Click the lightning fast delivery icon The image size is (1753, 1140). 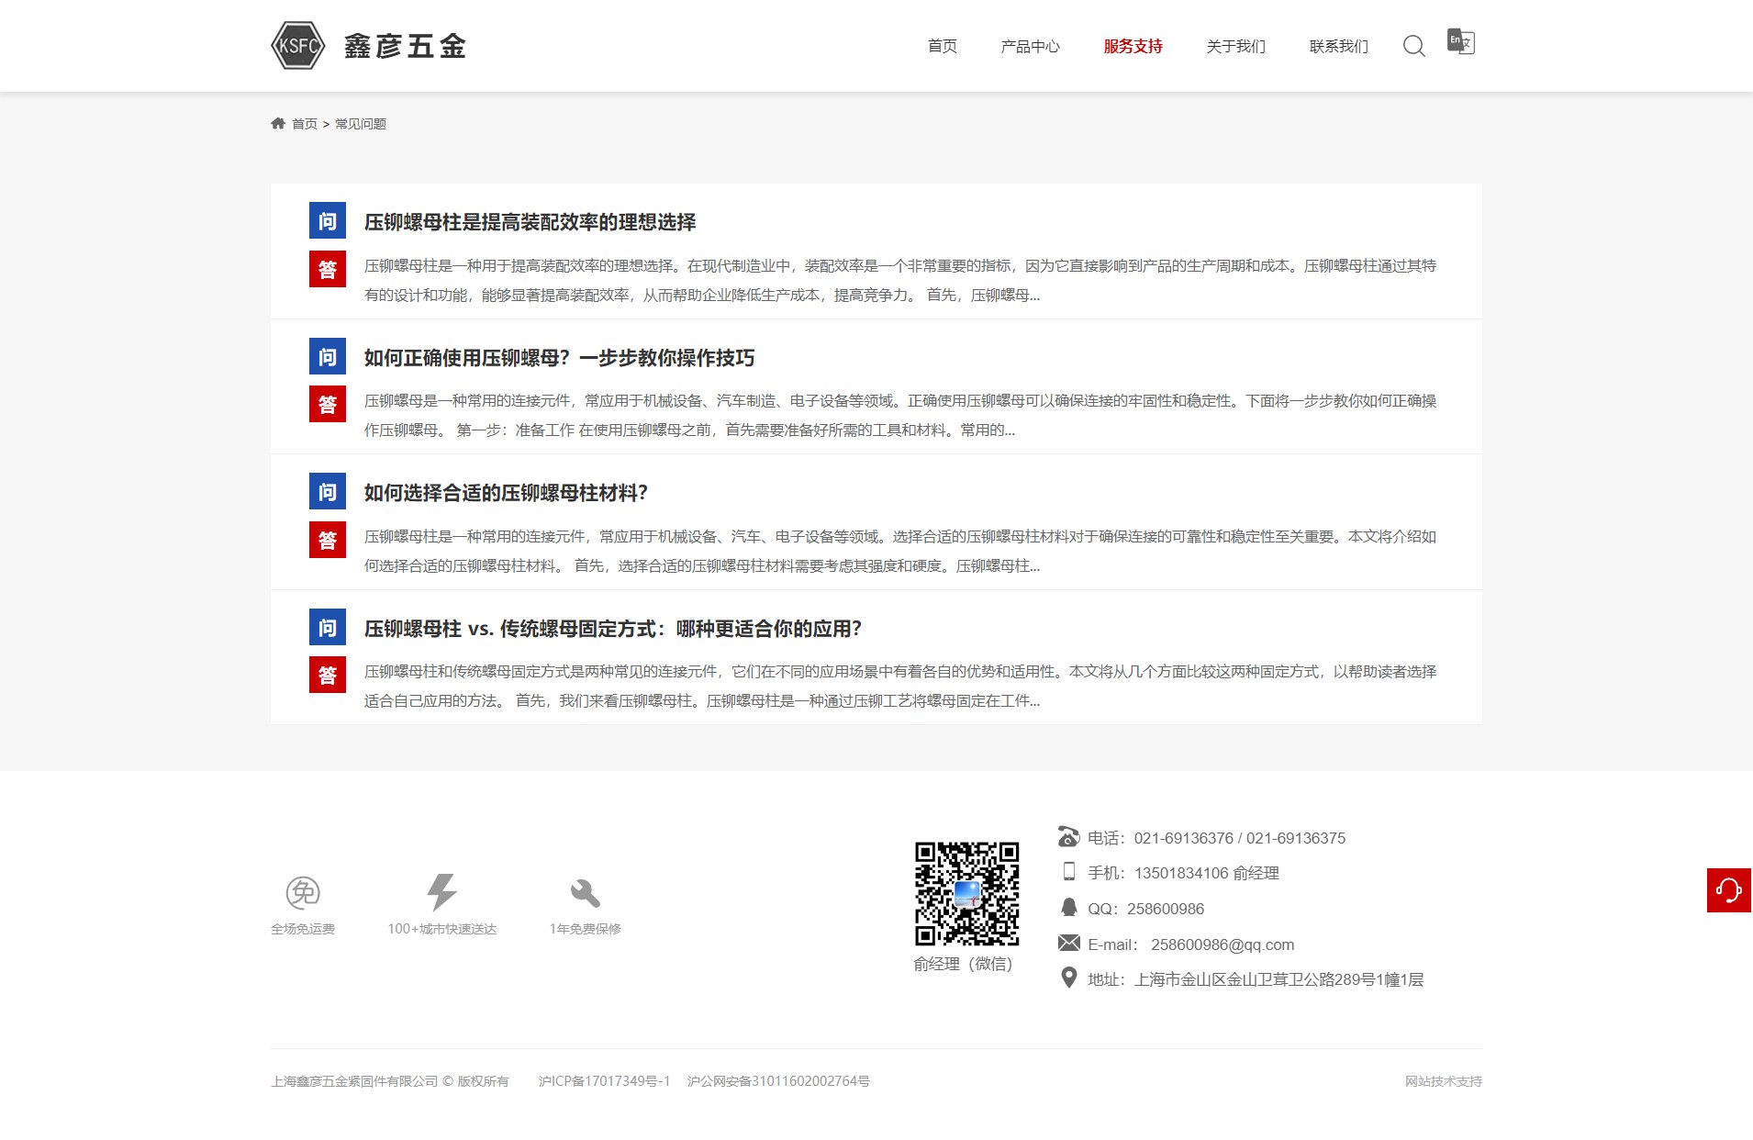coord(441,892)
